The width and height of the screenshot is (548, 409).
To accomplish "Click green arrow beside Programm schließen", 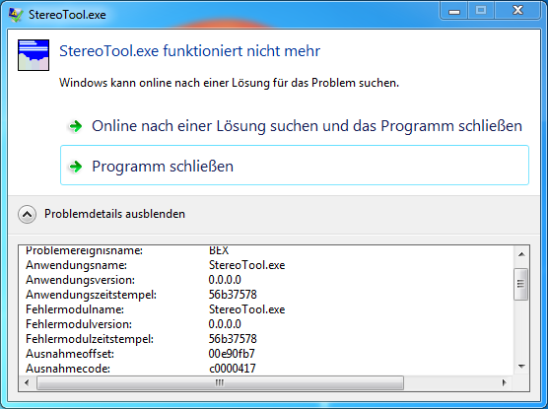I will tap(76, 167).
